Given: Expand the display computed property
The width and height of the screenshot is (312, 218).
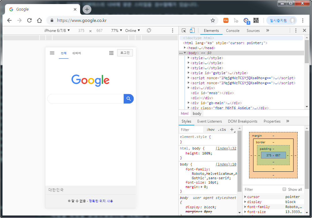Looking at the screenshot, I should pyautogui.click(x=245, y=202).
